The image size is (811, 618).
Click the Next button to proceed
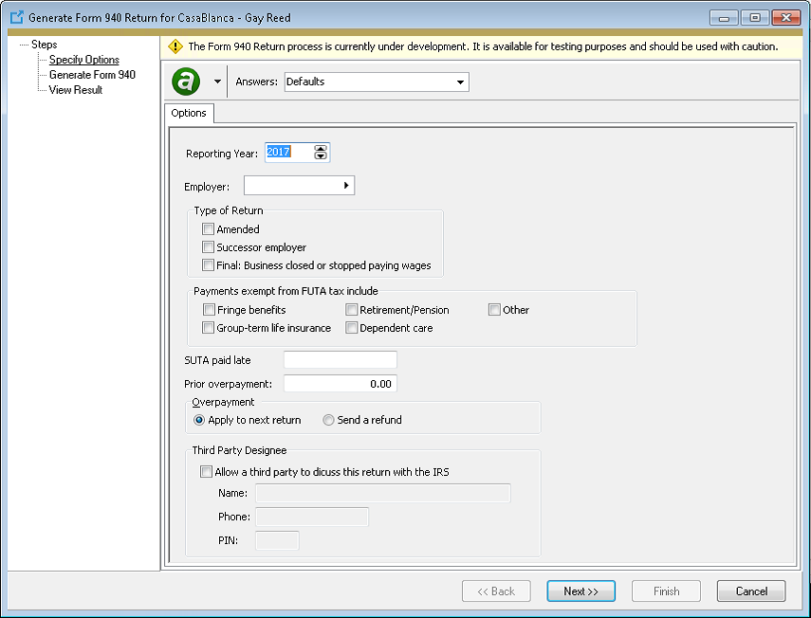click(581, 591)
